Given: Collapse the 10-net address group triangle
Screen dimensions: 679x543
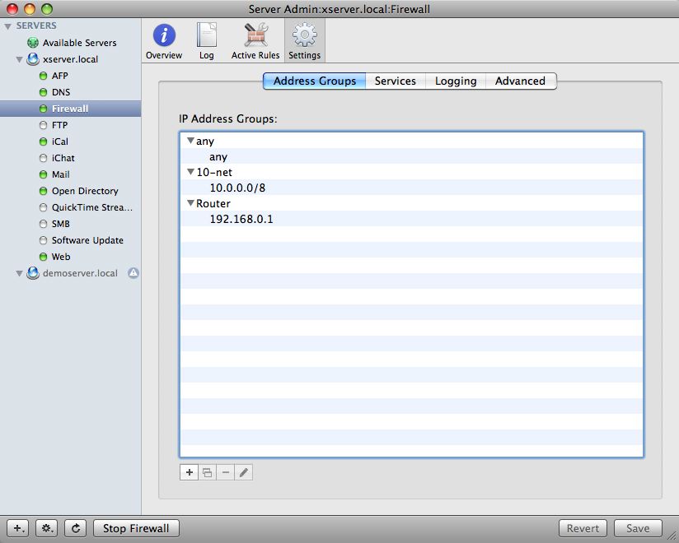Looking at the screenshot, I should [190, 172].
